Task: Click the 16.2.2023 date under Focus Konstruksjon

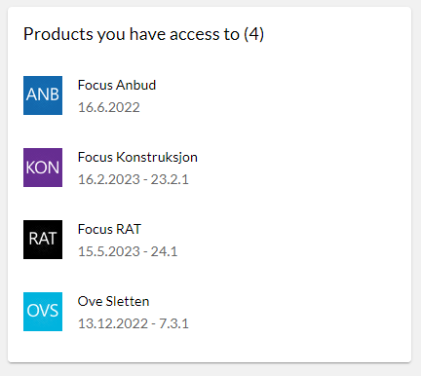Action: [109, 179]
